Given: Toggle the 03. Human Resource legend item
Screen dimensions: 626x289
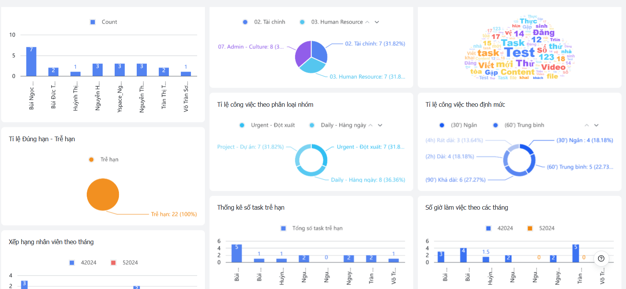Looking at the screenshot, I should pos(332,22).
